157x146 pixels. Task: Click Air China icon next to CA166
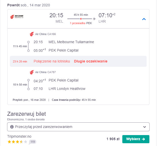[x=32, y=34]
